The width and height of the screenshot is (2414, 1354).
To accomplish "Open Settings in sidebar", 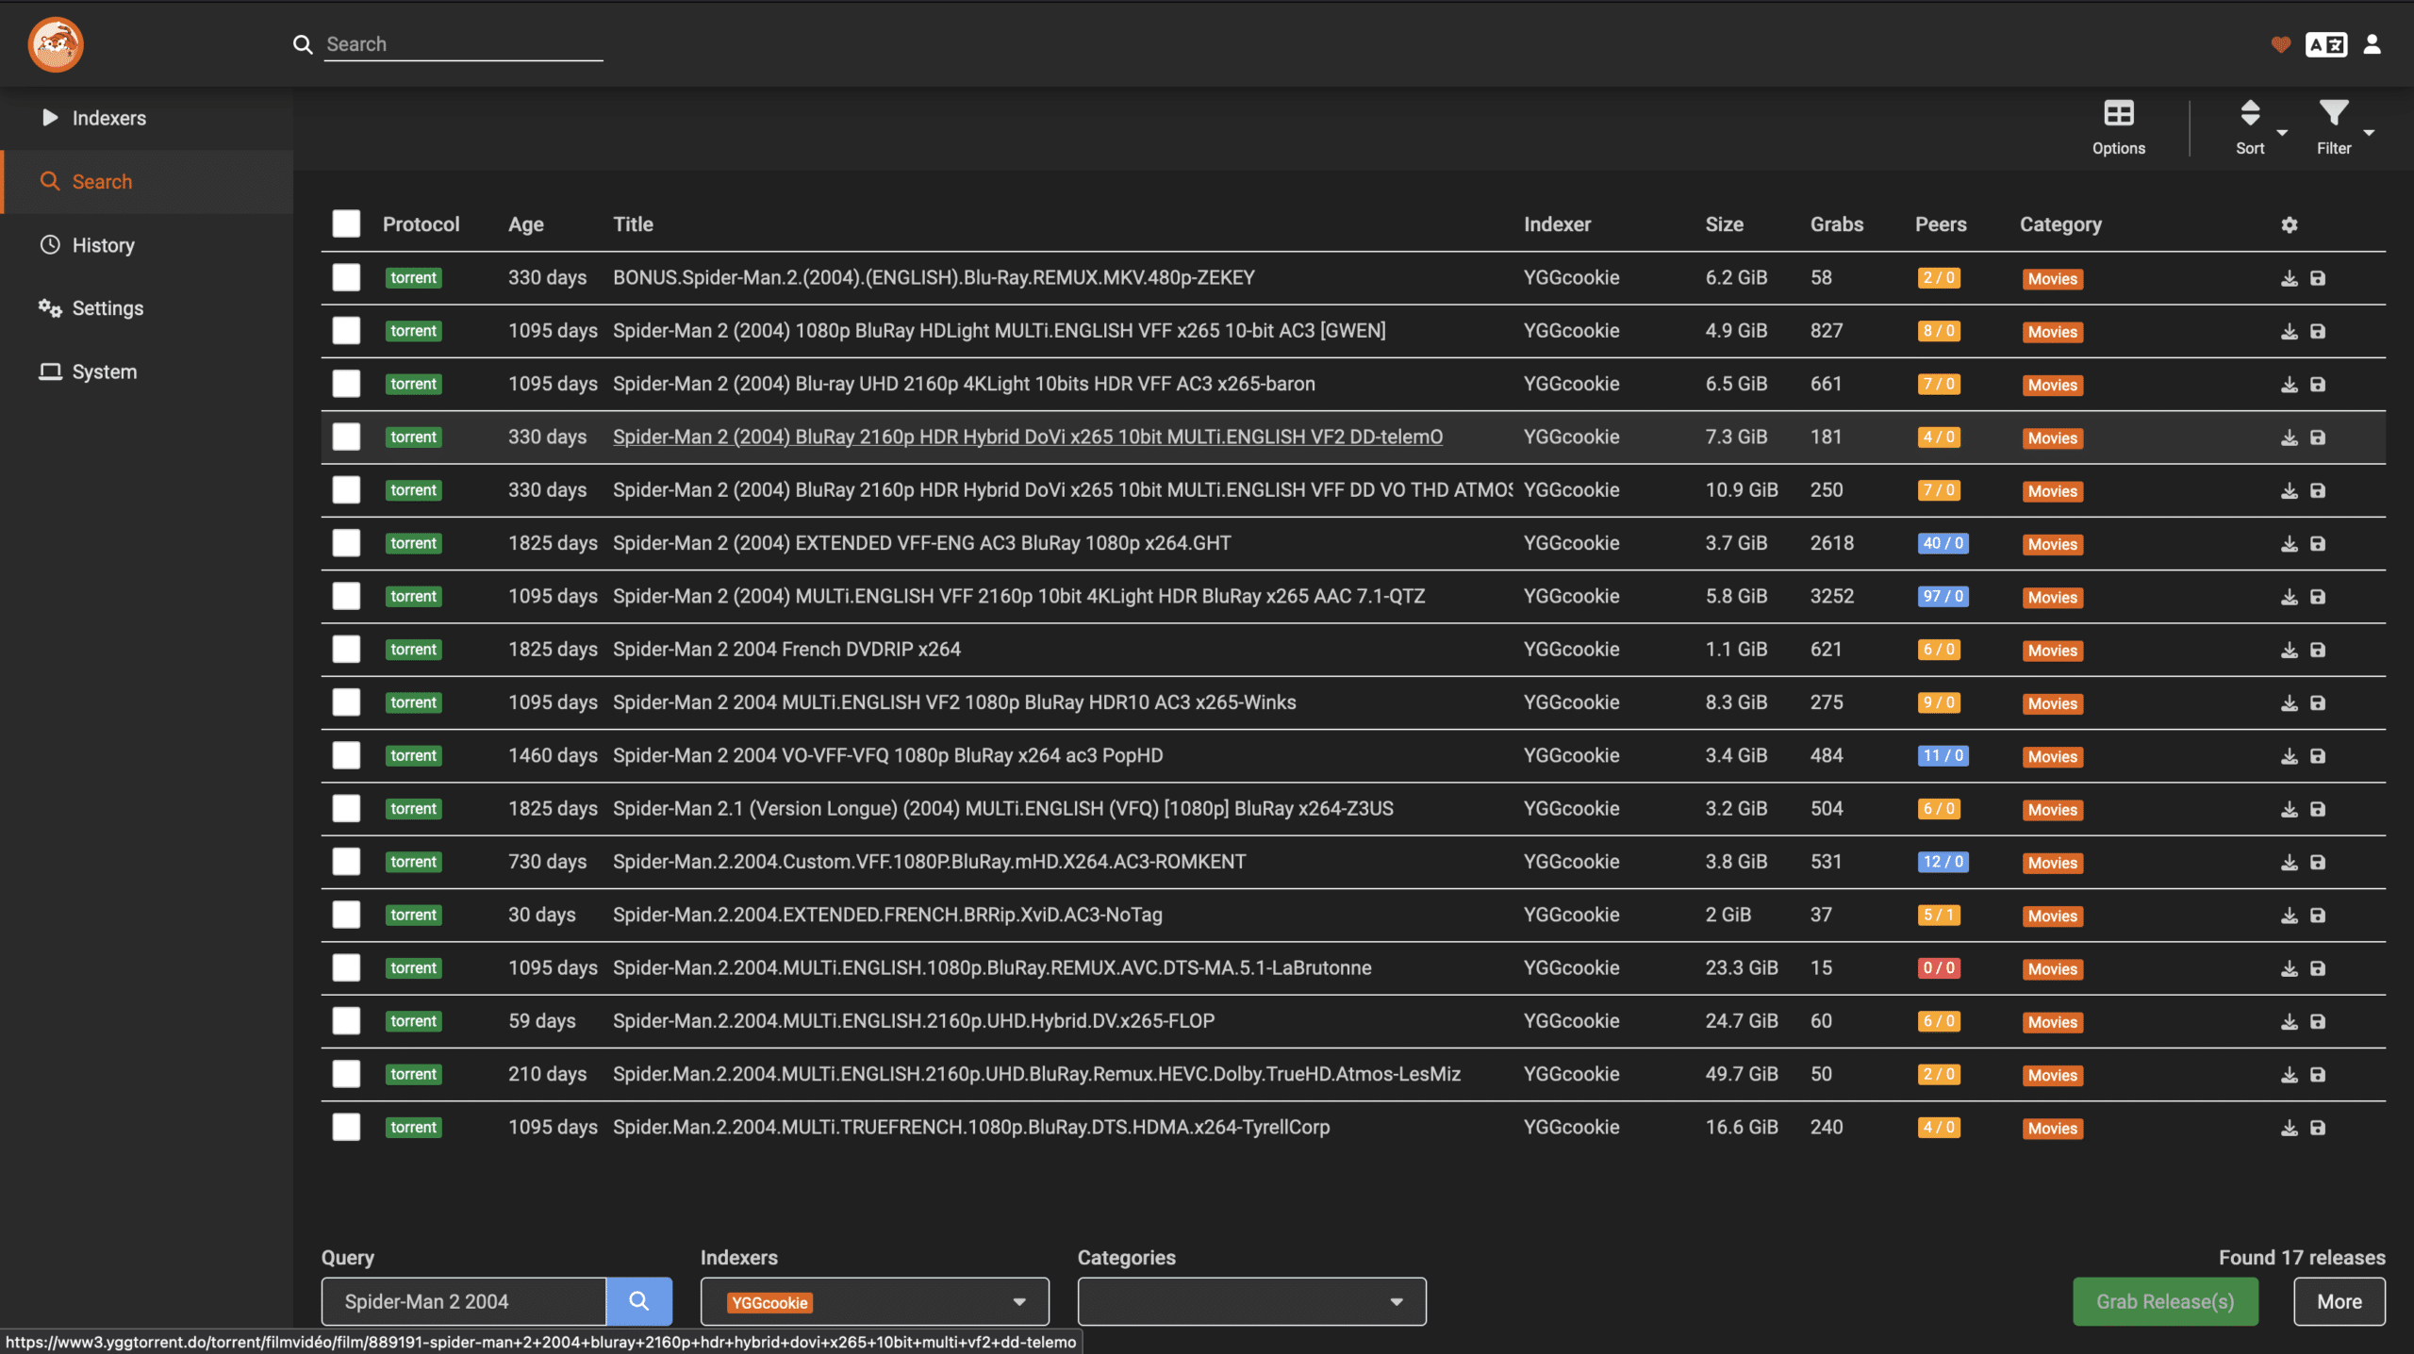I will (146, 308).
